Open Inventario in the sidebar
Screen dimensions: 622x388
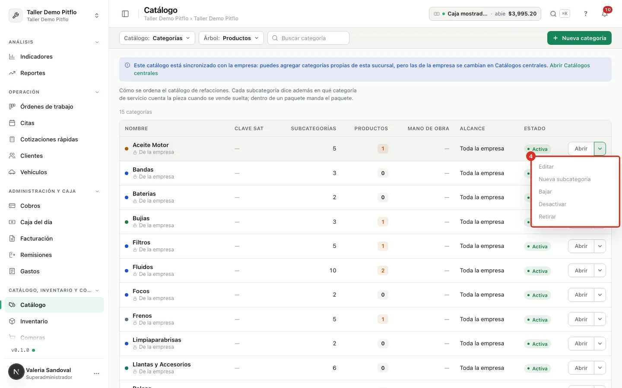point(54,321)
